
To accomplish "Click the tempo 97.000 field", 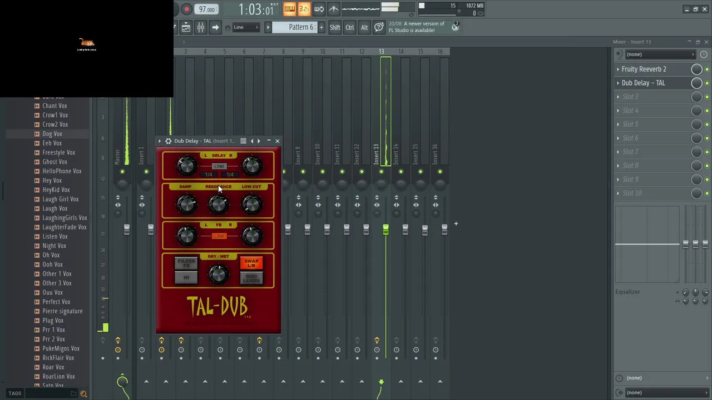I will pyautogui.click(x=207, y=9).
